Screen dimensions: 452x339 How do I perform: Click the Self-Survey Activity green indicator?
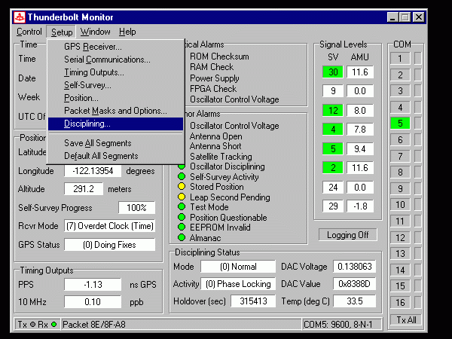pyautogui.click(x=182, y=176)
